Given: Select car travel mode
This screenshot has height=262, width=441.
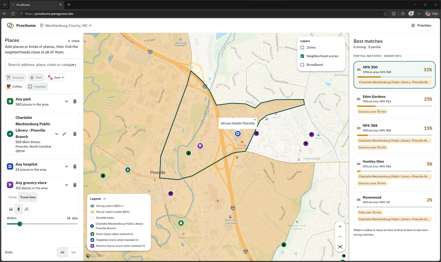Looking at the screenshot, I should point(11,209).
